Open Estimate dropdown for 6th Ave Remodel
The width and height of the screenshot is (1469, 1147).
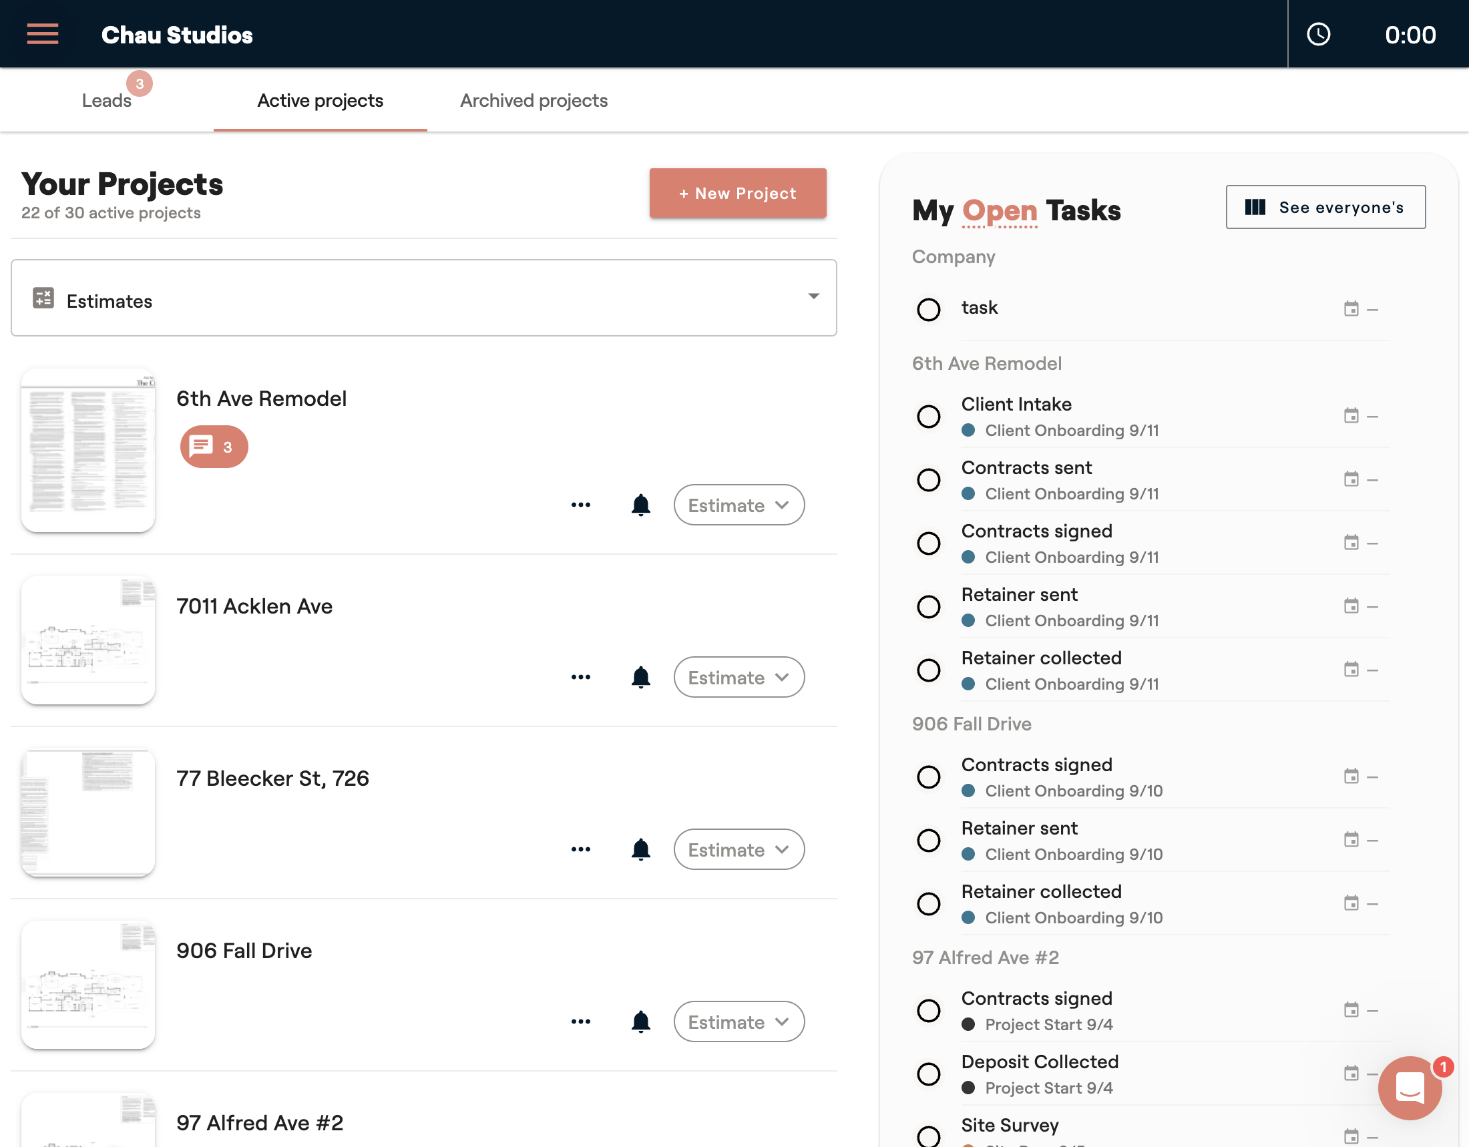click(x=739, y=505)
